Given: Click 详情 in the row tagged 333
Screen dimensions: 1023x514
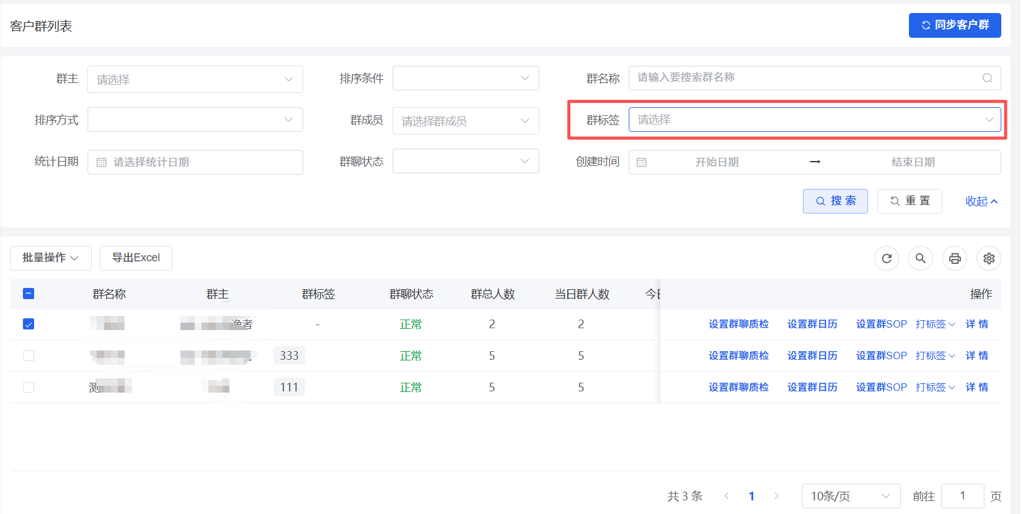Looking at the screenshot, I should click(977, 355).
